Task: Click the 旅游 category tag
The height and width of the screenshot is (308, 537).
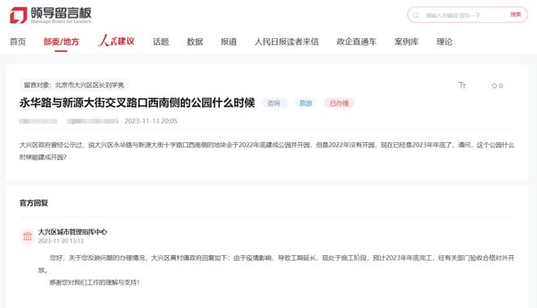Action: pyautogui.click(x=306, y=103)
